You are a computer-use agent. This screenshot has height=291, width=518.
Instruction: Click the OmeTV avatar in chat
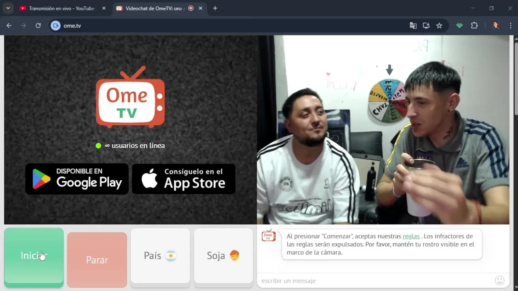[x=269, y=236]
